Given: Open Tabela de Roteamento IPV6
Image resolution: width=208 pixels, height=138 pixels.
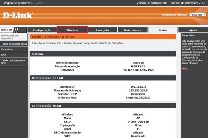Looking at the screenshot, I should pyautogui.click(x=14, y=62).
